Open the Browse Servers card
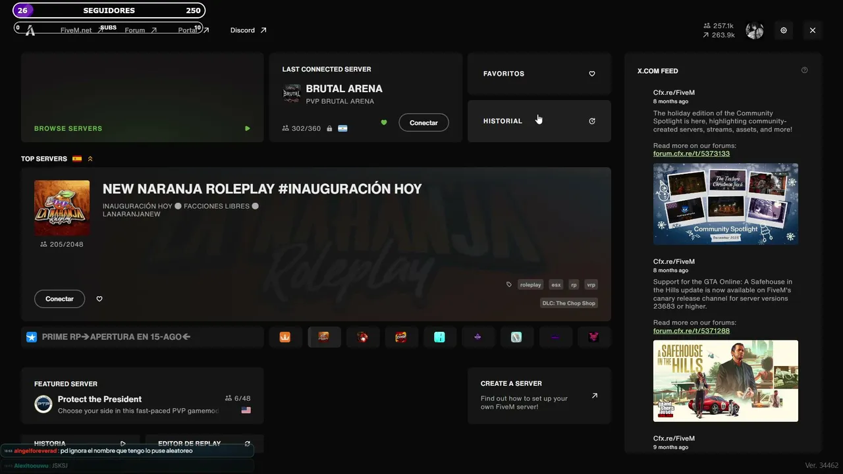Image resolution: width=843 pixels, height=474 pixels. 142,97
